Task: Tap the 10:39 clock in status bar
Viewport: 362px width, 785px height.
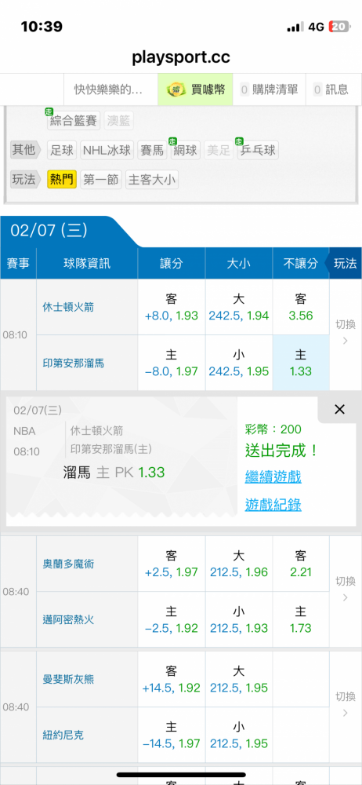Action: 42,27
